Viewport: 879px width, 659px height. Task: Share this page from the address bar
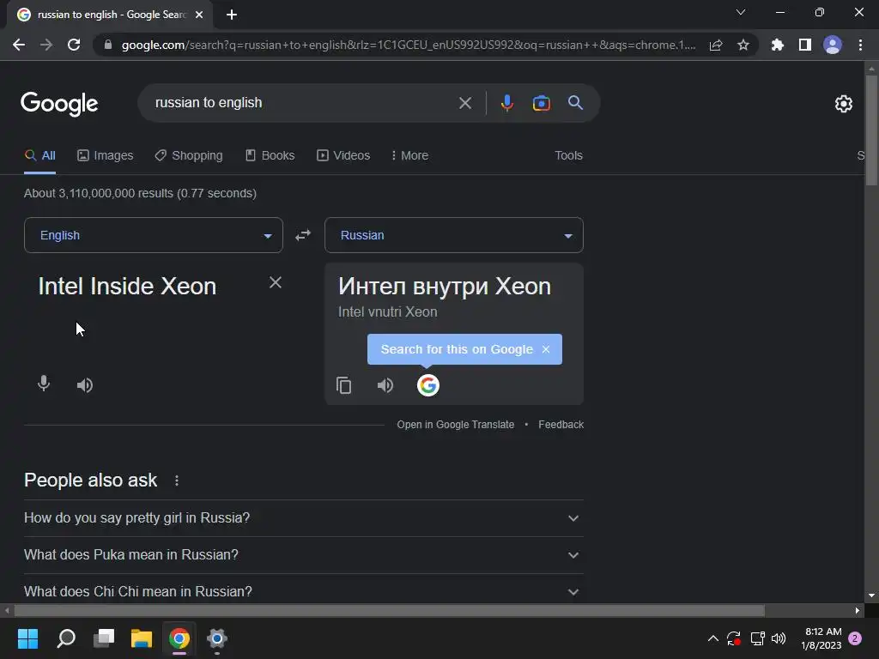[716, 45]
